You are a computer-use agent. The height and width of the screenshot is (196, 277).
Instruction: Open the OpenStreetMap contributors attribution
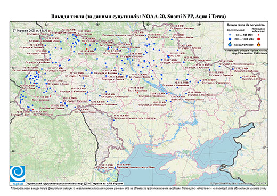pos(238,184)
